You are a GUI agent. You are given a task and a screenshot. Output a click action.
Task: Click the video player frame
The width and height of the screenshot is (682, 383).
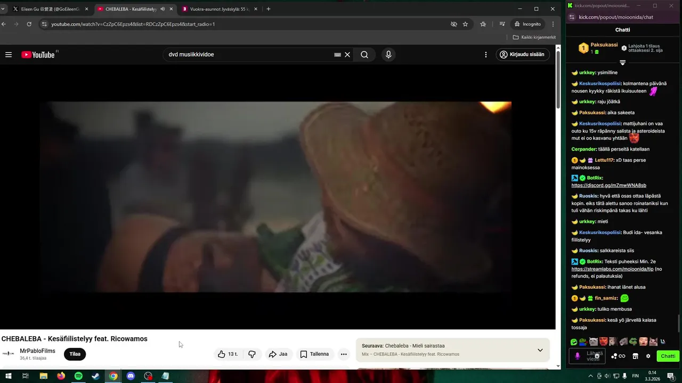click(277, 197)
